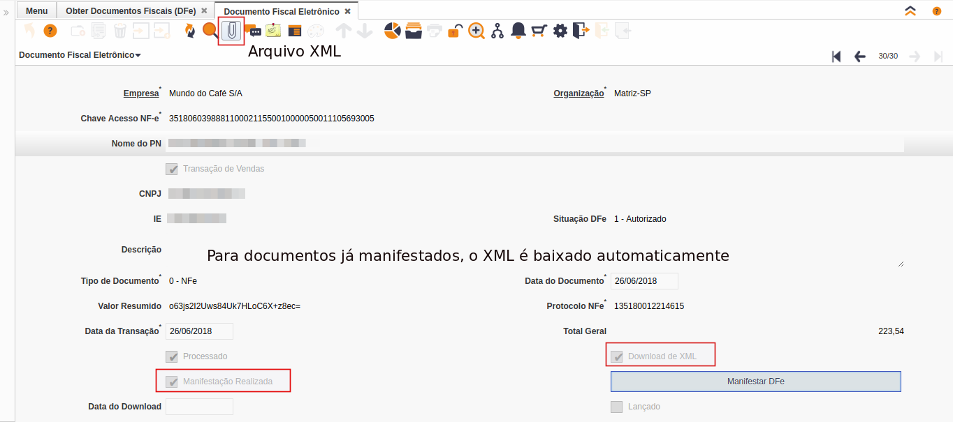The width and height of the screenshot is (953, 422).
Task: Click the Nome do PN field
Action: [534, 144]
